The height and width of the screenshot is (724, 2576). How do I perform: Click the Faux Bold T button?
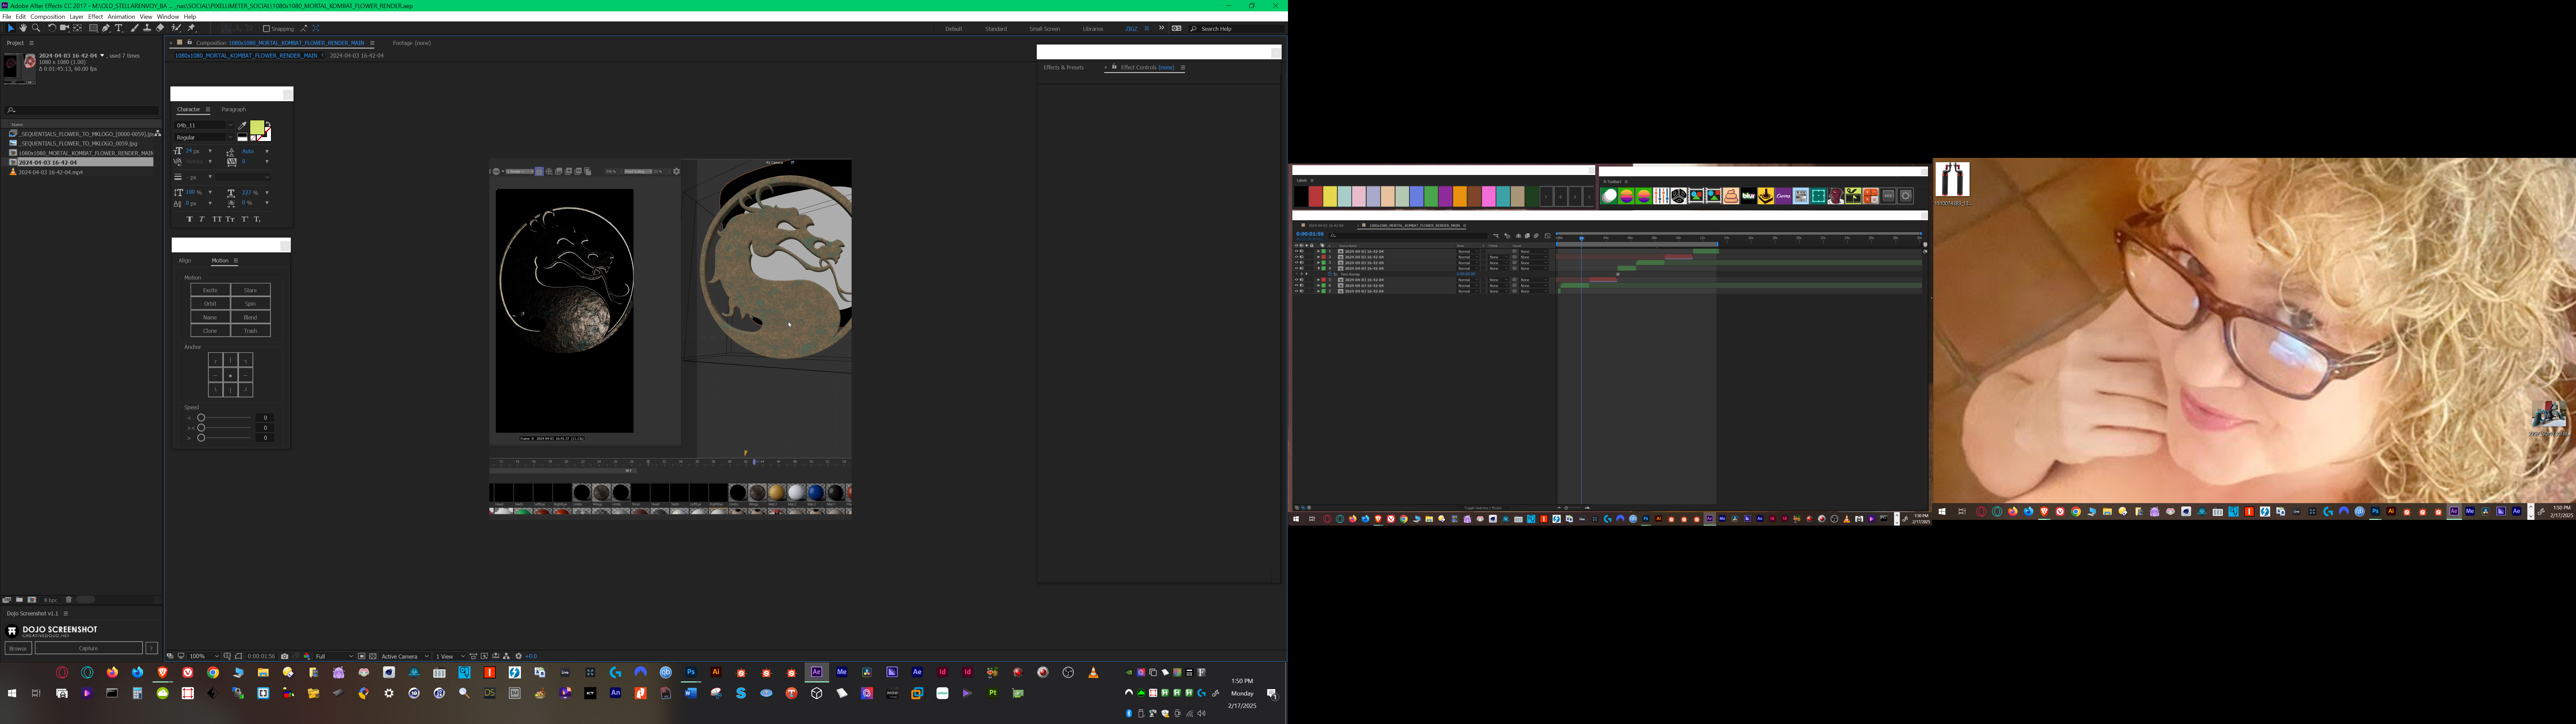coord(190,219)
